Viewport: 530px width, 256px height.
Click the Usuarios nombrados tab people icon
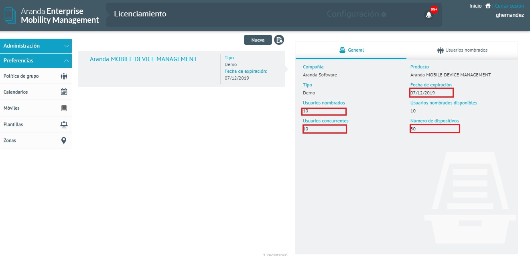tap(441, 50)
